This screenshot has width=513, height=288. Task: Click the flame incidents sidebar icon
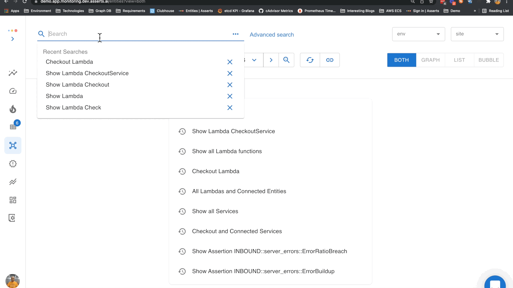[13, 109]
